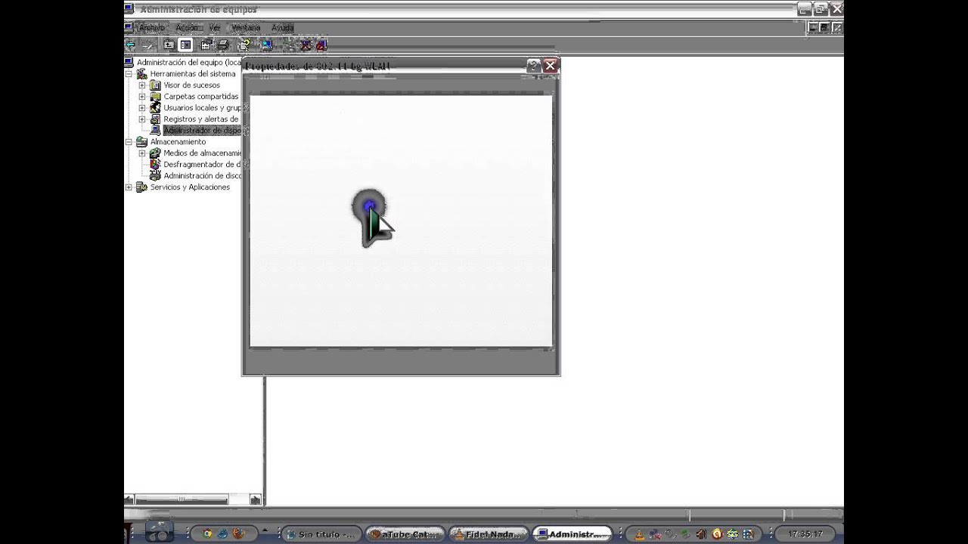Click the up-one-level toolbar icon
The image size is (968, 544).
click(x=169, y=45)
